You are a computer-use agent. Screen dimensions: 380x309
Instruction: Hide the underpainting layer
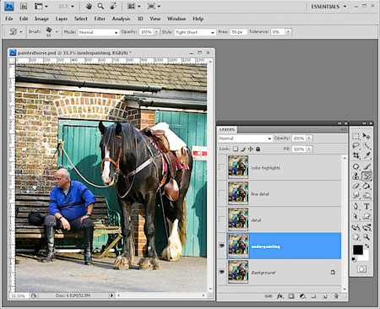click(222, 246)
